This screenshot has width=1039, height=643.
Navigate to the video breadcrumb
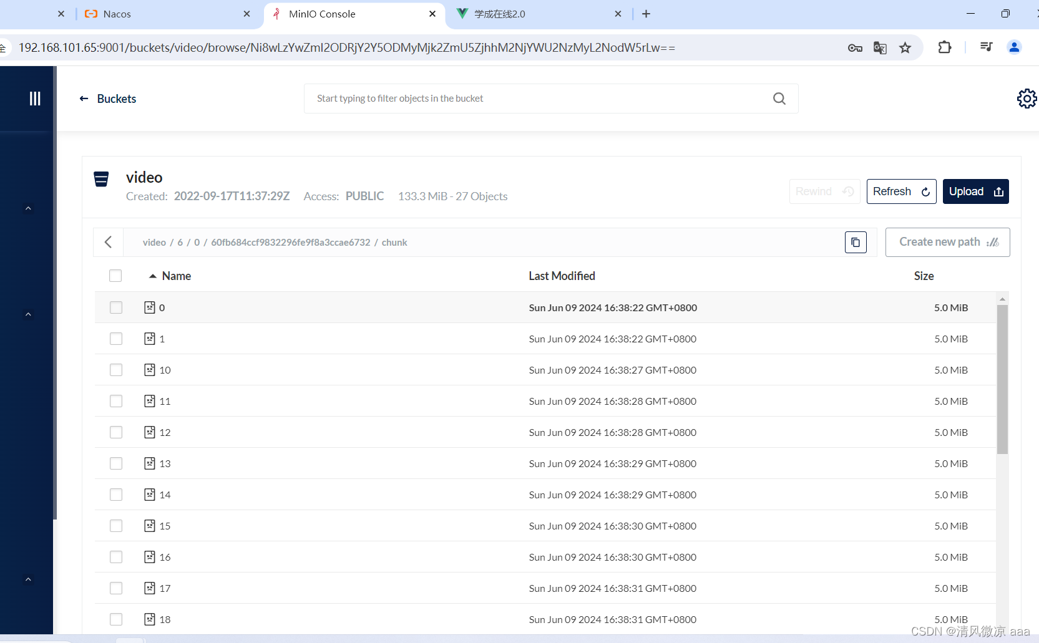154,243
